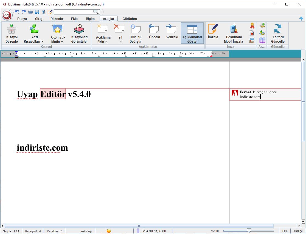The width and height of the screenshot is (306, 234).
Task: Click the word Uyap in the document
Action: pyautogui.click(x=27, y=94)
